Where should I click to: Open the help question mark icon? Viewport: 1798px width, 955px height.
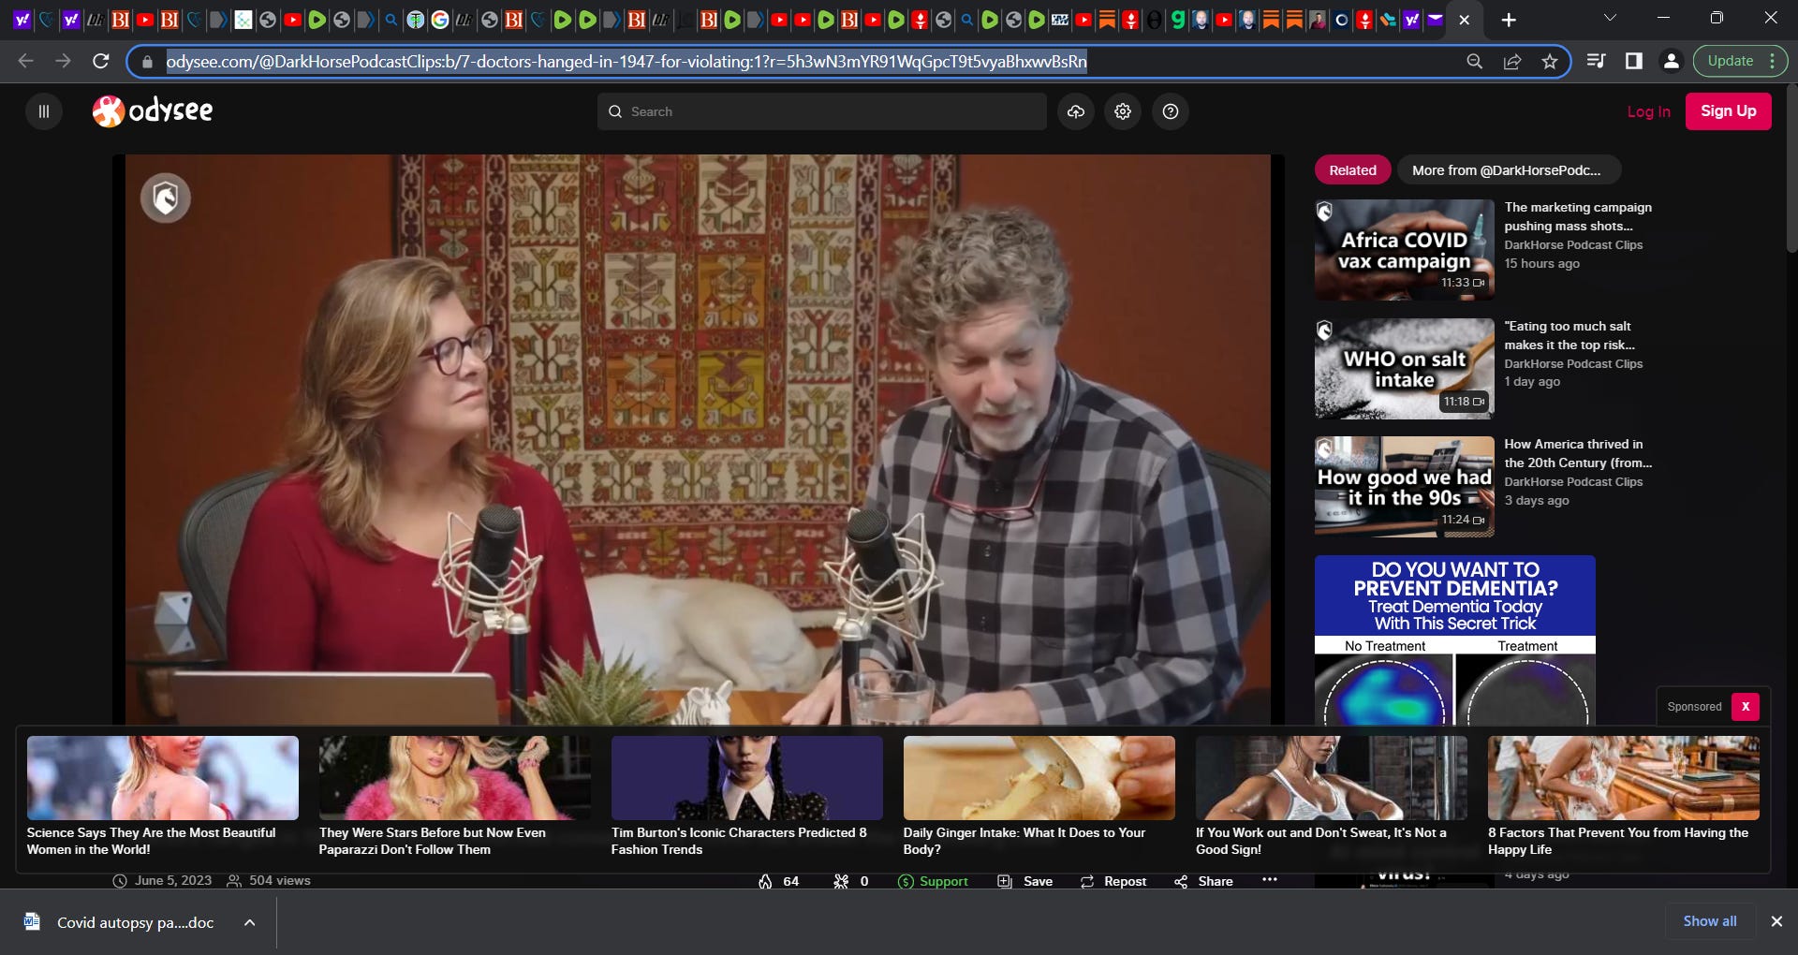[x=1171, y=111]
